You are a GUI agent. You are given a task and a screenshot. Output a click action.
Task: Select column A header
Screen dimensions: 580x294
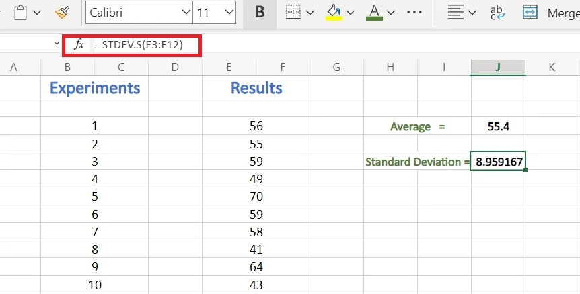coord(13,67)
